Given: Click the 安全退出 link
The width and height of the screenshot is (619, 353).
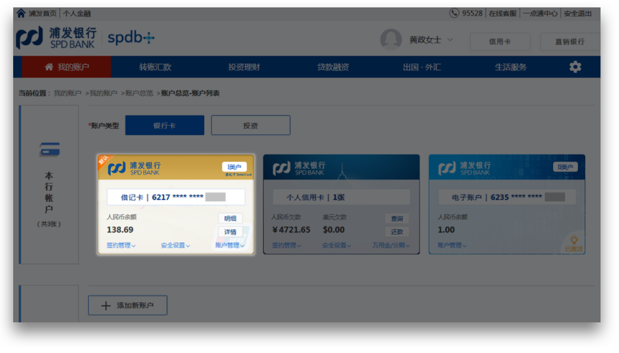Looking at the screenshot, I should click(x=578, y=13).
